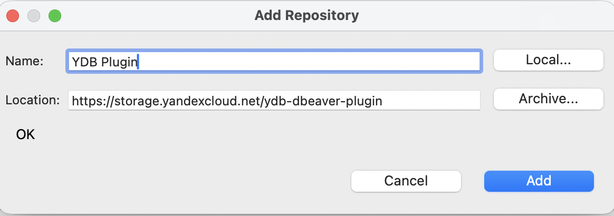
Task: Click the green zoom window button
Action: pos(55,16)
